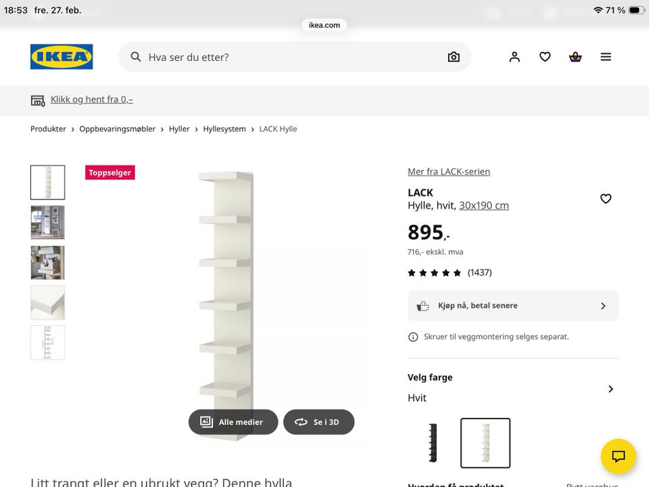Open the user account icon
Screen dimensions: 649x487
(514, 57)
